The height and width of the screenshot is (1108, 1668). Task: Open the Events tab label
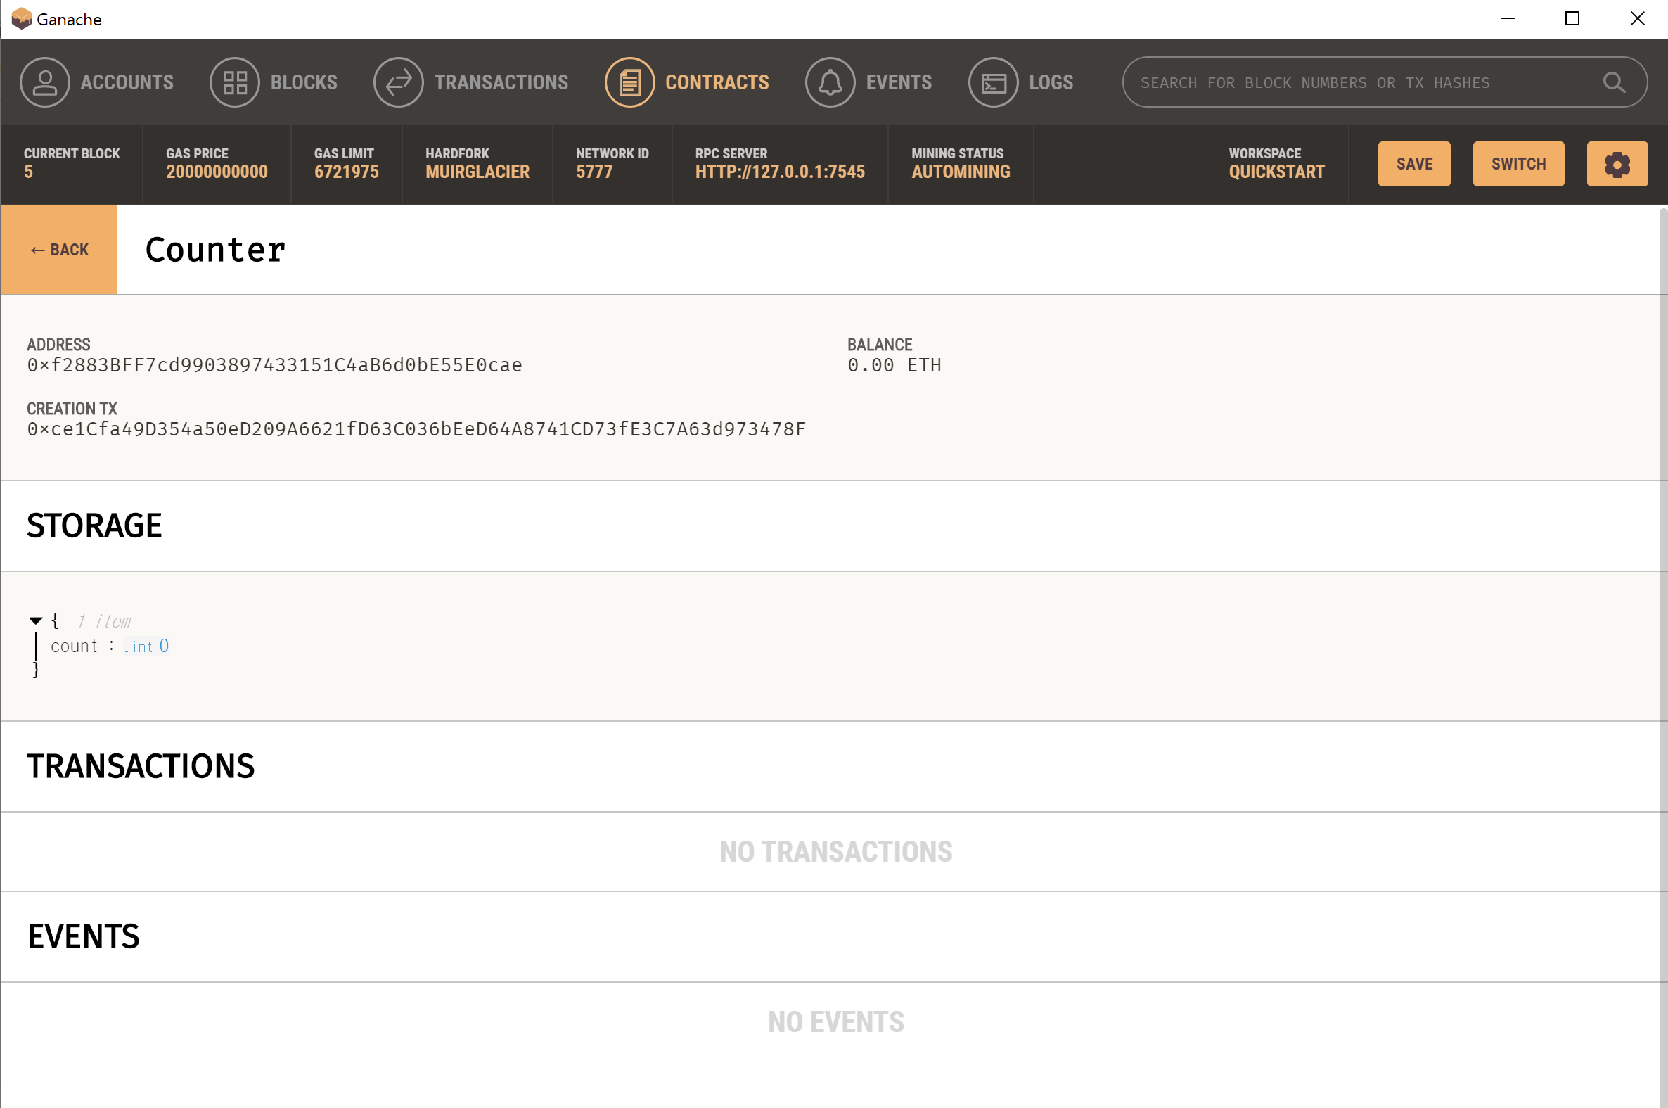[x=898, y=82]
